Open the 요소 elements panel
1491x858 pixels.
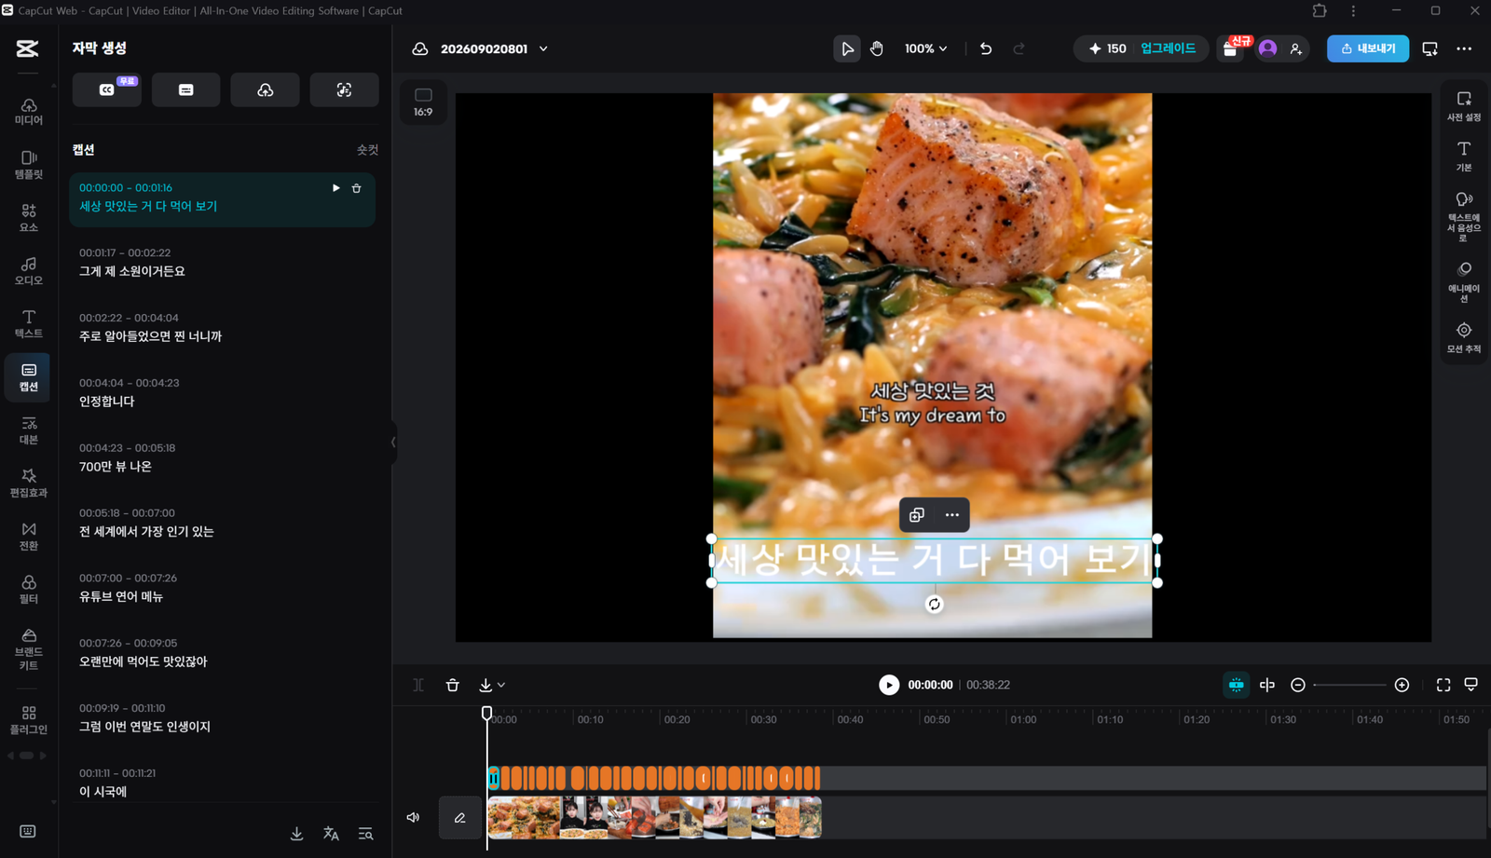(28, 218)
